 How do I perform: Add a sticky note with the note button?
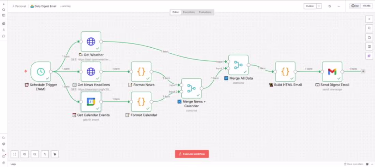coord(369,37)
